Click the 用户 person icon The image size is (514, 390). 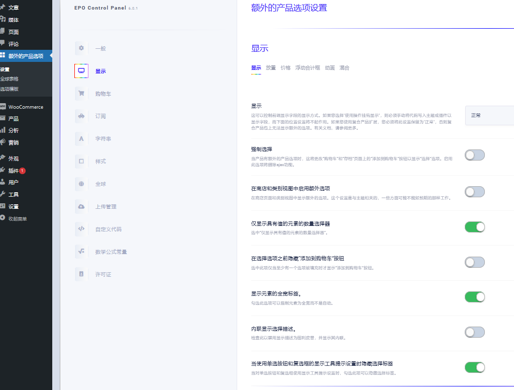(3, 182)
